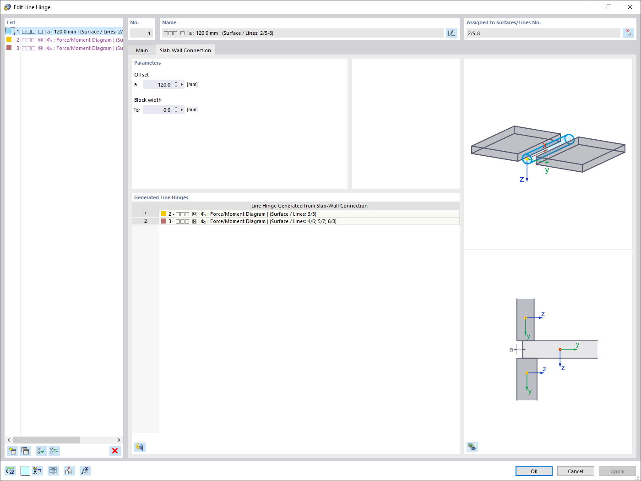Maximize the Edit Line Hinge window
641x481 pixels.
(x=609, y=7)
